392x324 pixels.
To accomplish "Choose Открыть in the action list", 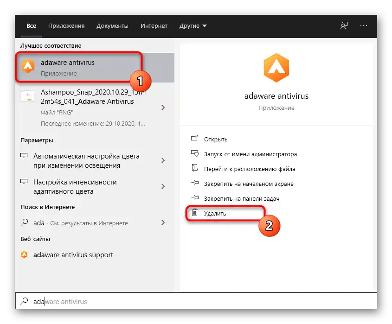I will [216, 139].
